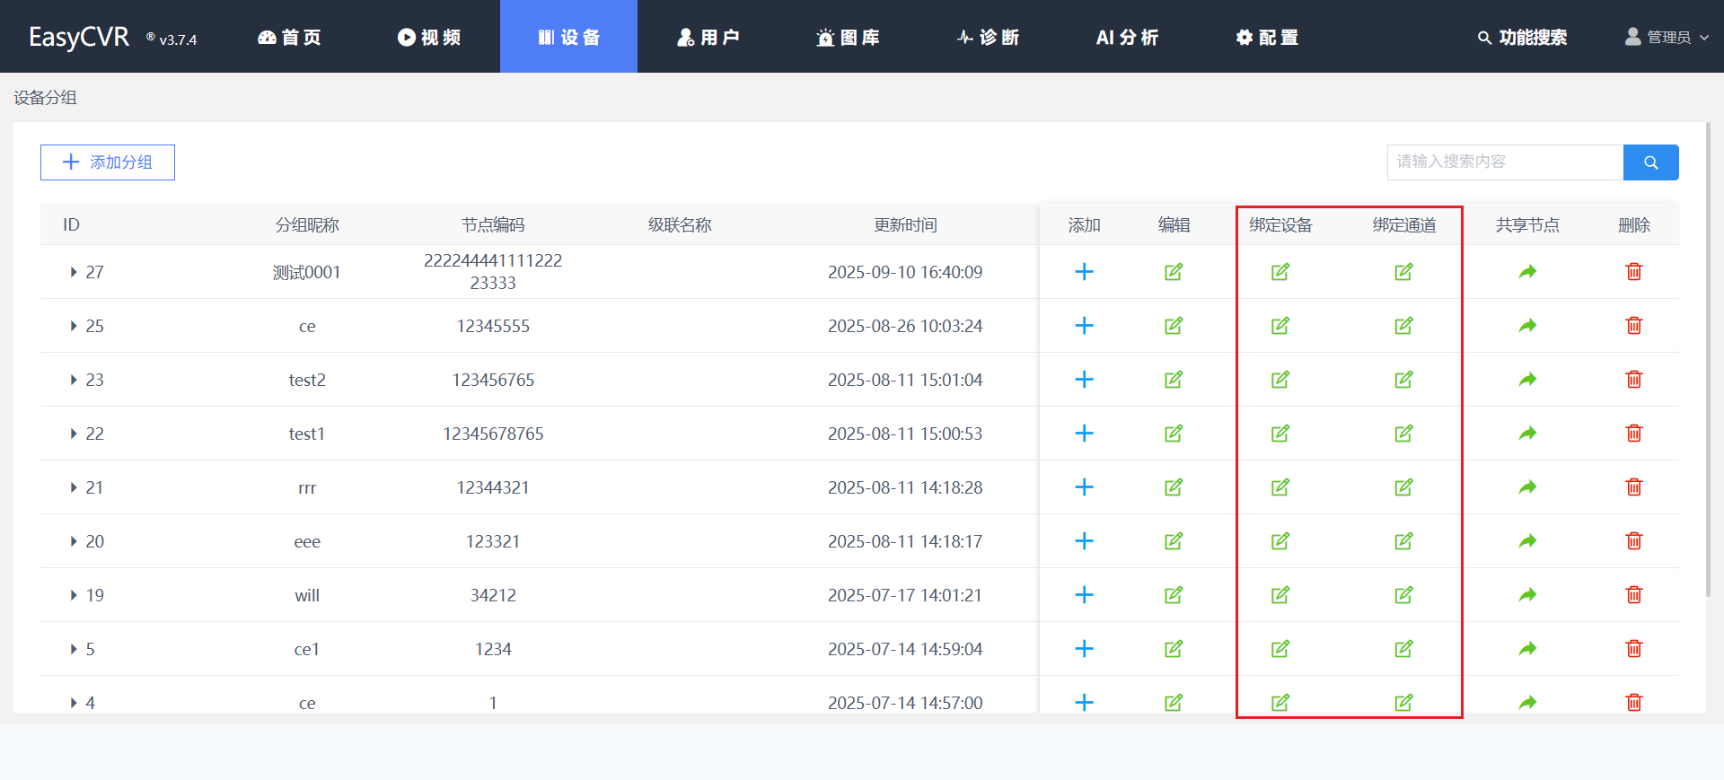
Task: Expand the row with ID 27
Action: point(74,272)
